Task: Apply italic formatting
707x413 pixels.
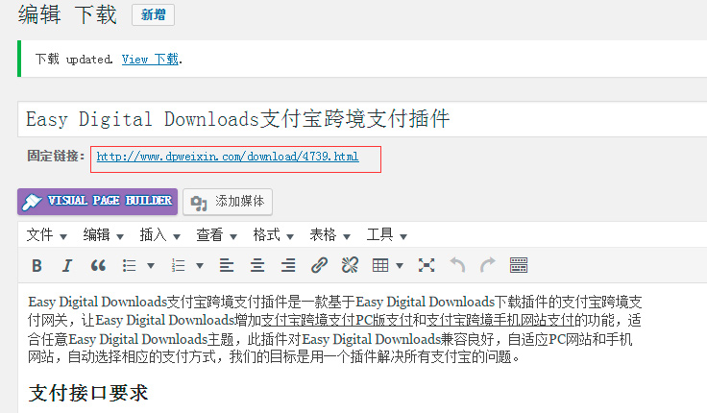Action: pyautogui.click(x=66, y=265)
